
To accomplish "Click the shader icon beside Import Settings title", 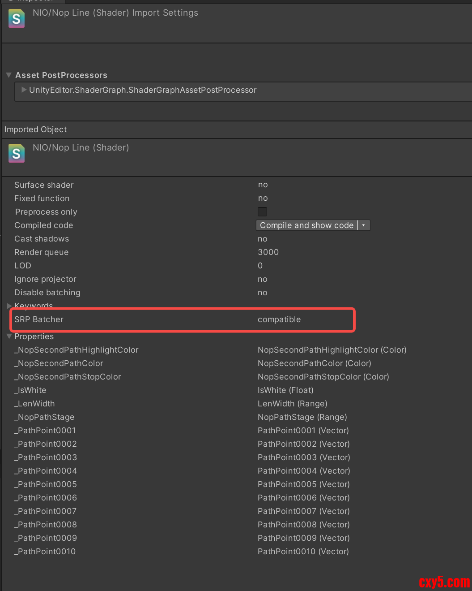I will tap(17, 19).
